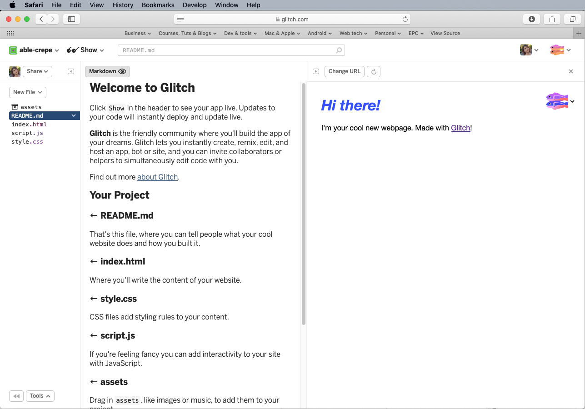
Task: Open Courses, Tuts & Blogs bookmarks
Action: pos(187,33)
